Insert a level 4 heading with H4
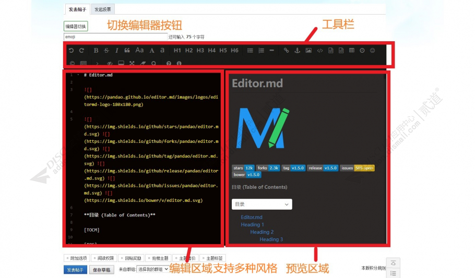Image resolution: width=475 pixels, height=278 pixels. (x=212, y=50)
